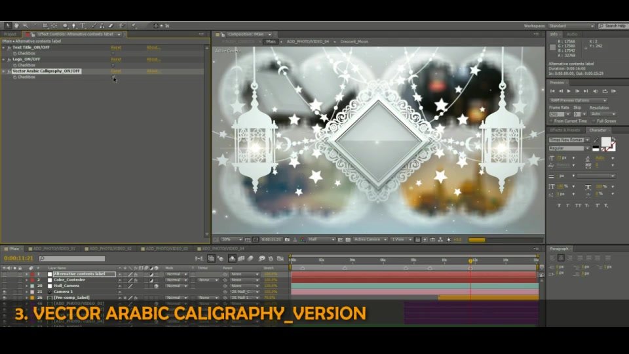Click the eyedropper in Character panel
This screenshot has height=354, width=629.
[x=596, y=140]
